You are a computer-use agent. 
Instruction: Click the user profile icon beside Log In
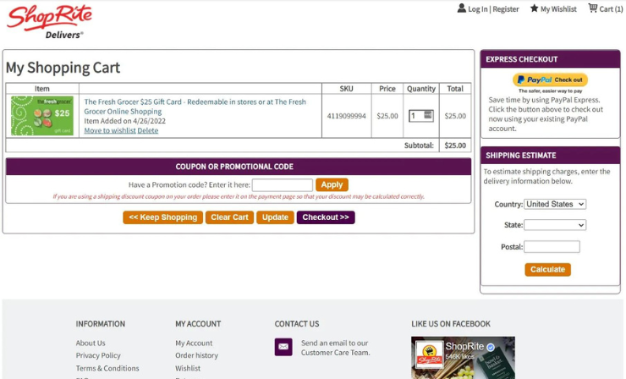(461, 8)
